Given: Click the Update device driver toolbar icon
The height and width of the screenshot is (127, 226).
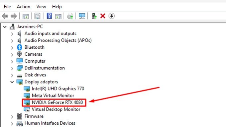Looking at the screenshot, I should coord(70,16).
